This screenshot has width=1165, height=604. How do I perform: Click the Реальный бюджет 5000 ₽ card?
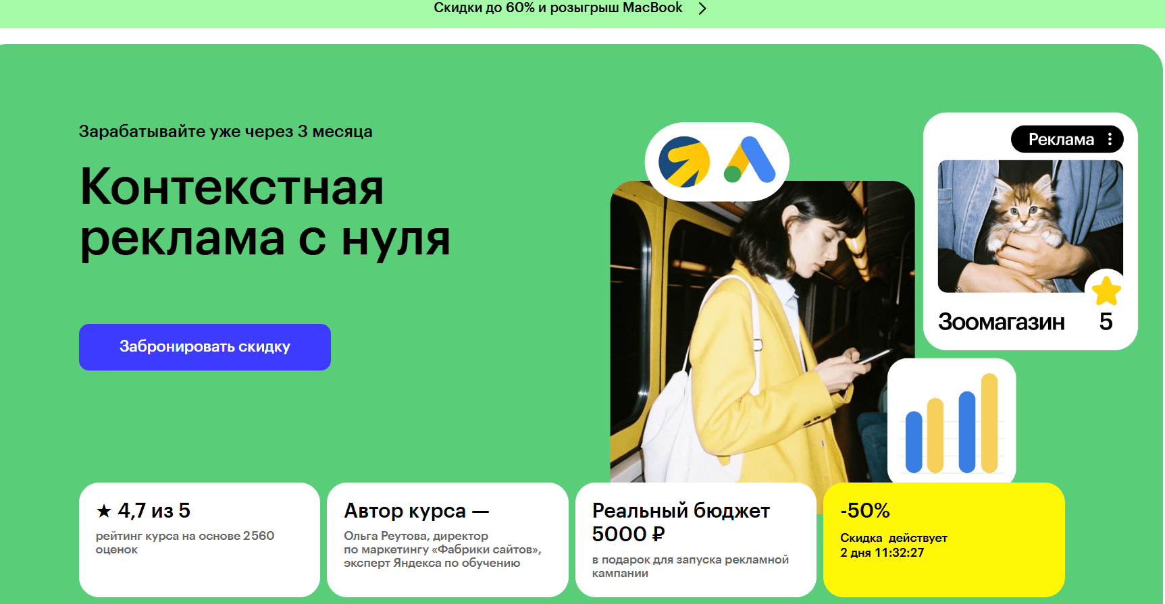pos(696,539)
